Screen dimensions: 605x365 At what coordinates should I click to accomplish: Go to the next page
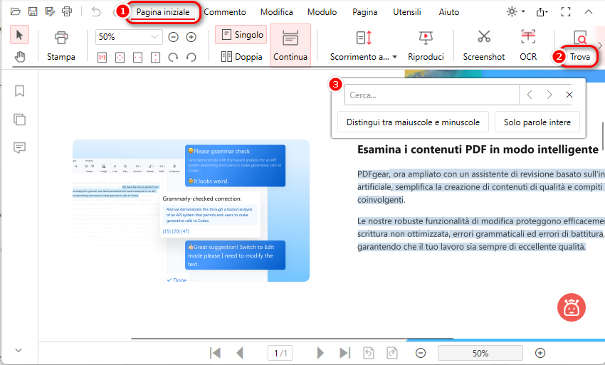tap(320, 353)
